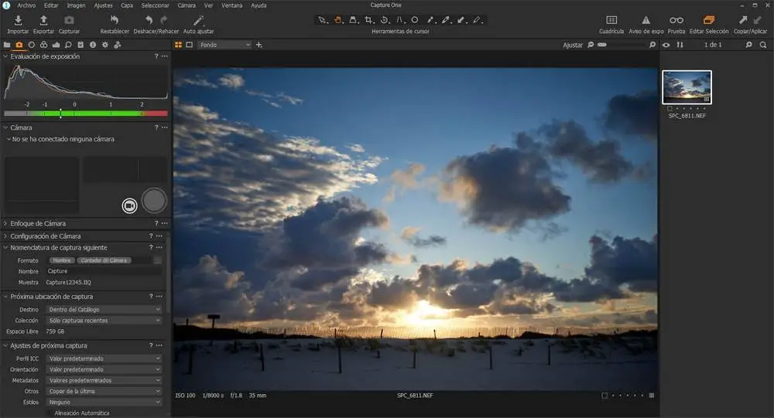
Task: Open the Destino dropdown
Action: (x=104, y=309)
